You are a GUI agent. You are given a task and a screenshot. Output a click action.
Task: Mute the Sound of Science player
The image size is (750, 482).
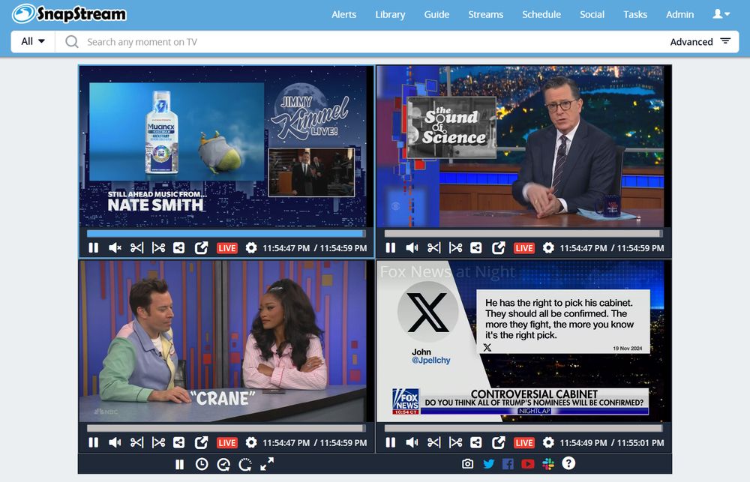tap(412, 247)
